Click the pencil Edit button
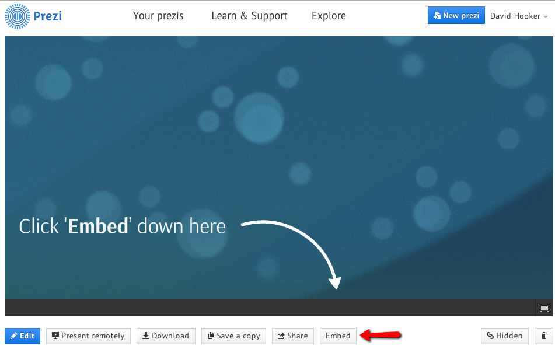Image resolution: width=555 pixels, height=349 pixels. (x=22, y=336)
